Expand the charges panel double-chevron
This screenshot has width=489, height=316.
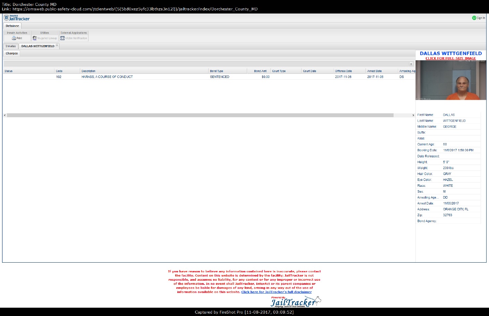click(x=411, y=64)
